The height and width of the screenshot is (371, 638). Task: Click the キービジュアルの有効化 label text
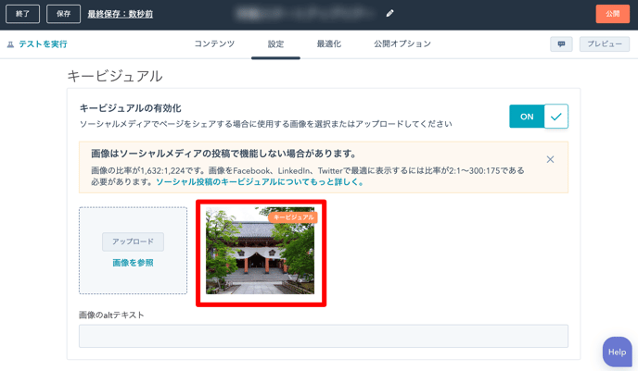[130, 108]
